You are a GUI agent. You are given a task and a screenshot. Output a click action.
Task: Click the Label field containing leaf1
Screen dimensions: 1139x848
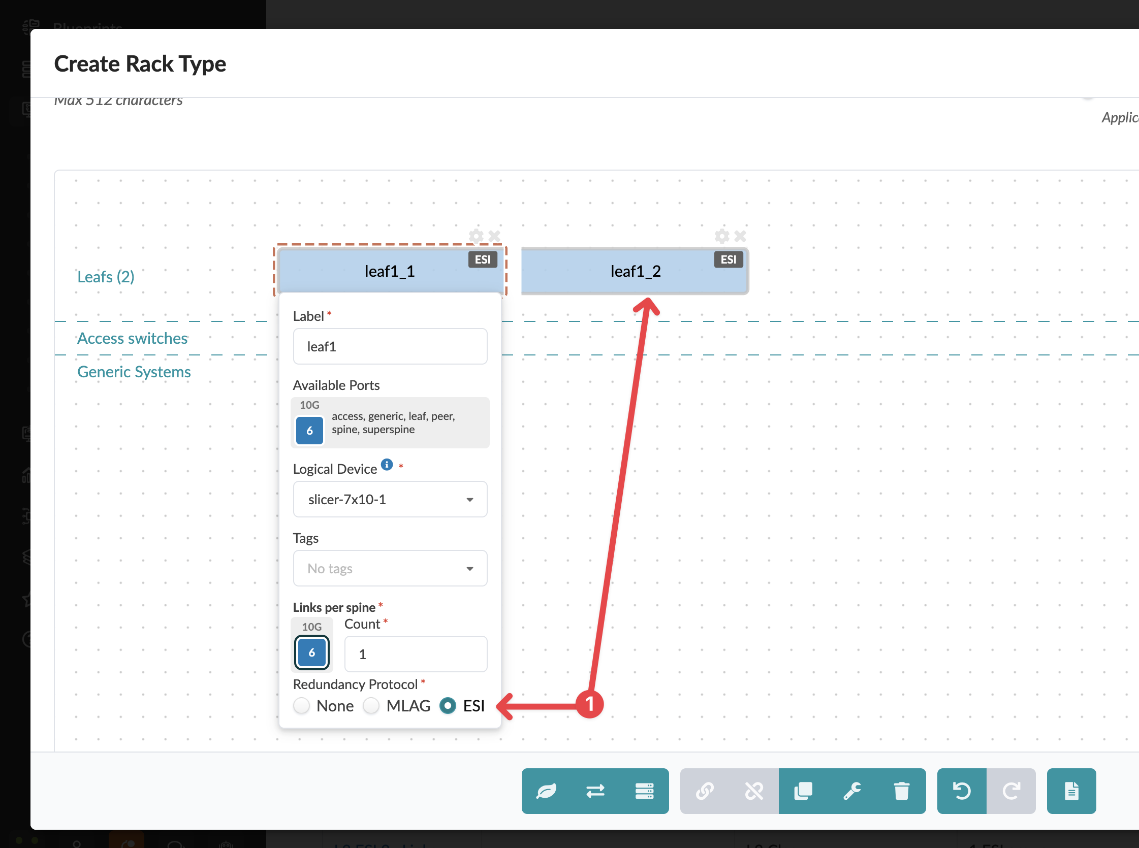point(390,346)
